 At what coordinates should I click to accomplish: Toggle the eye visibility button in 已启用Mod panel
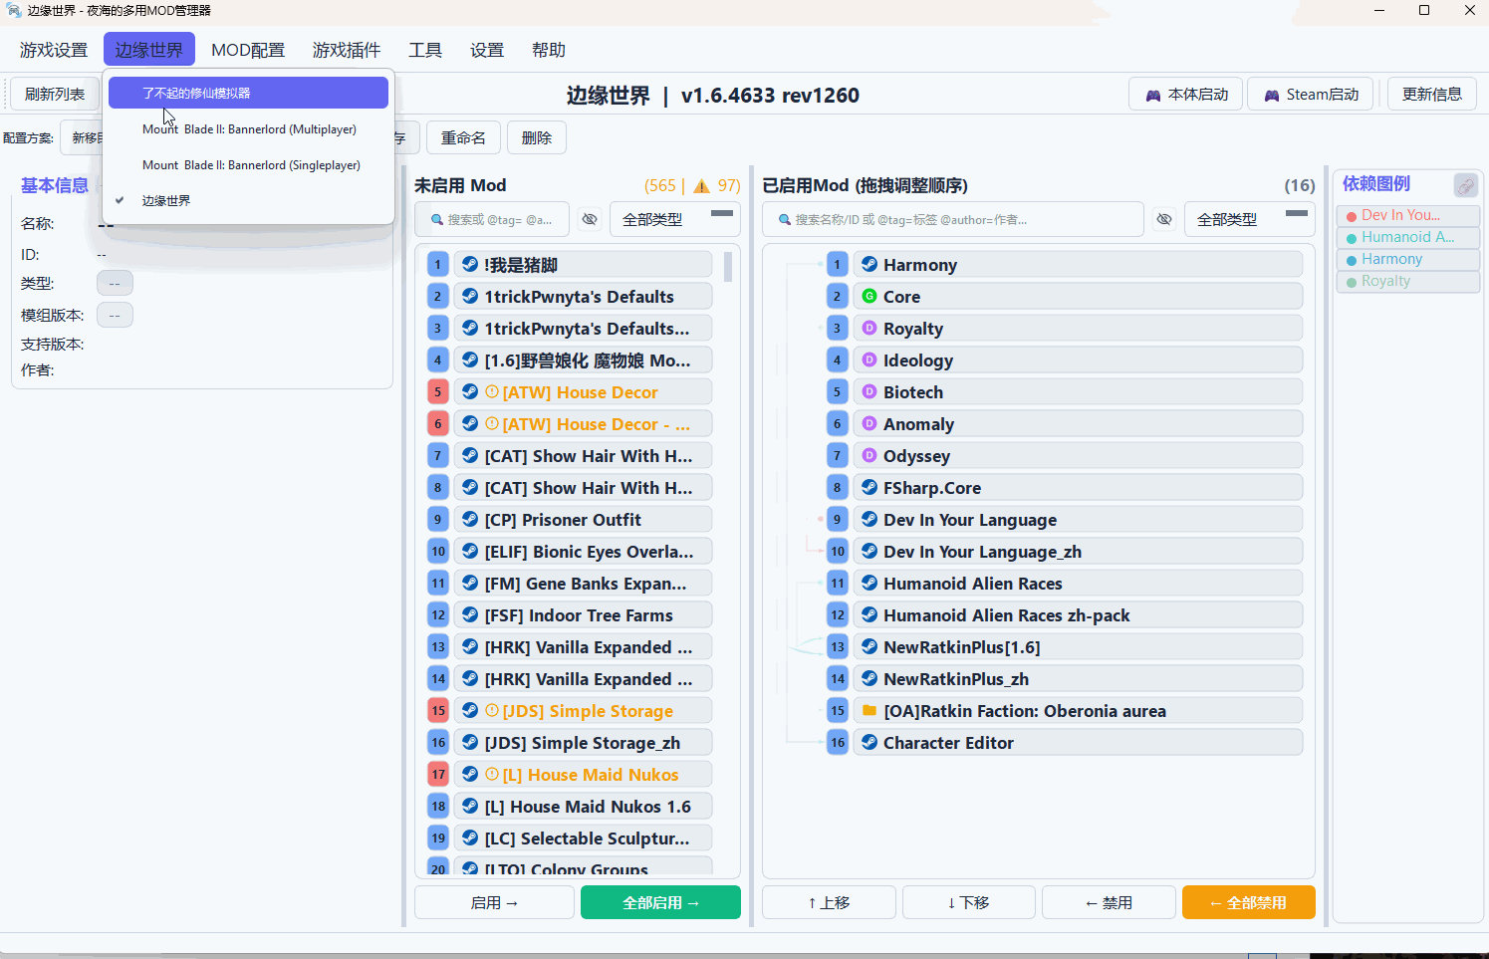(1164, 219)
